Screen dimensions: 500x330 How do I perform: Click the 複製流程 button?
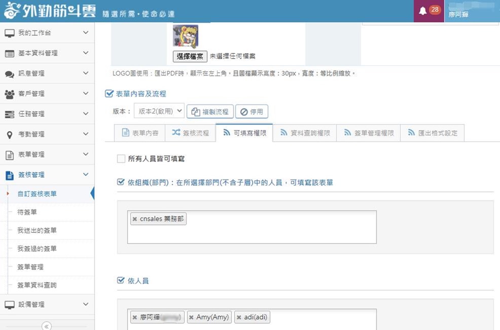click(x=210, y=112)
